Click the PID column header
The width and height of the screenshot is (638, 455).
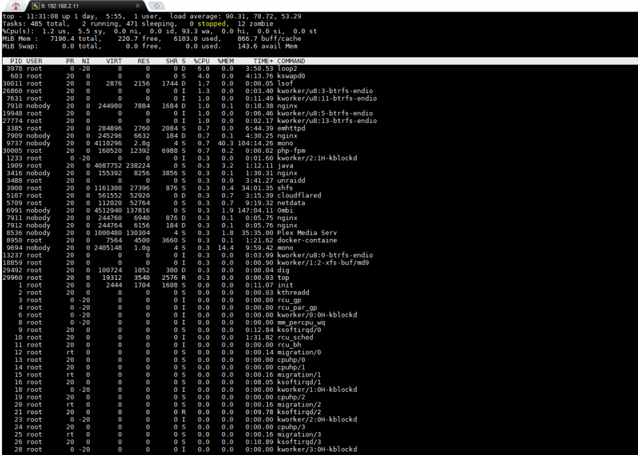coord(17,61)
